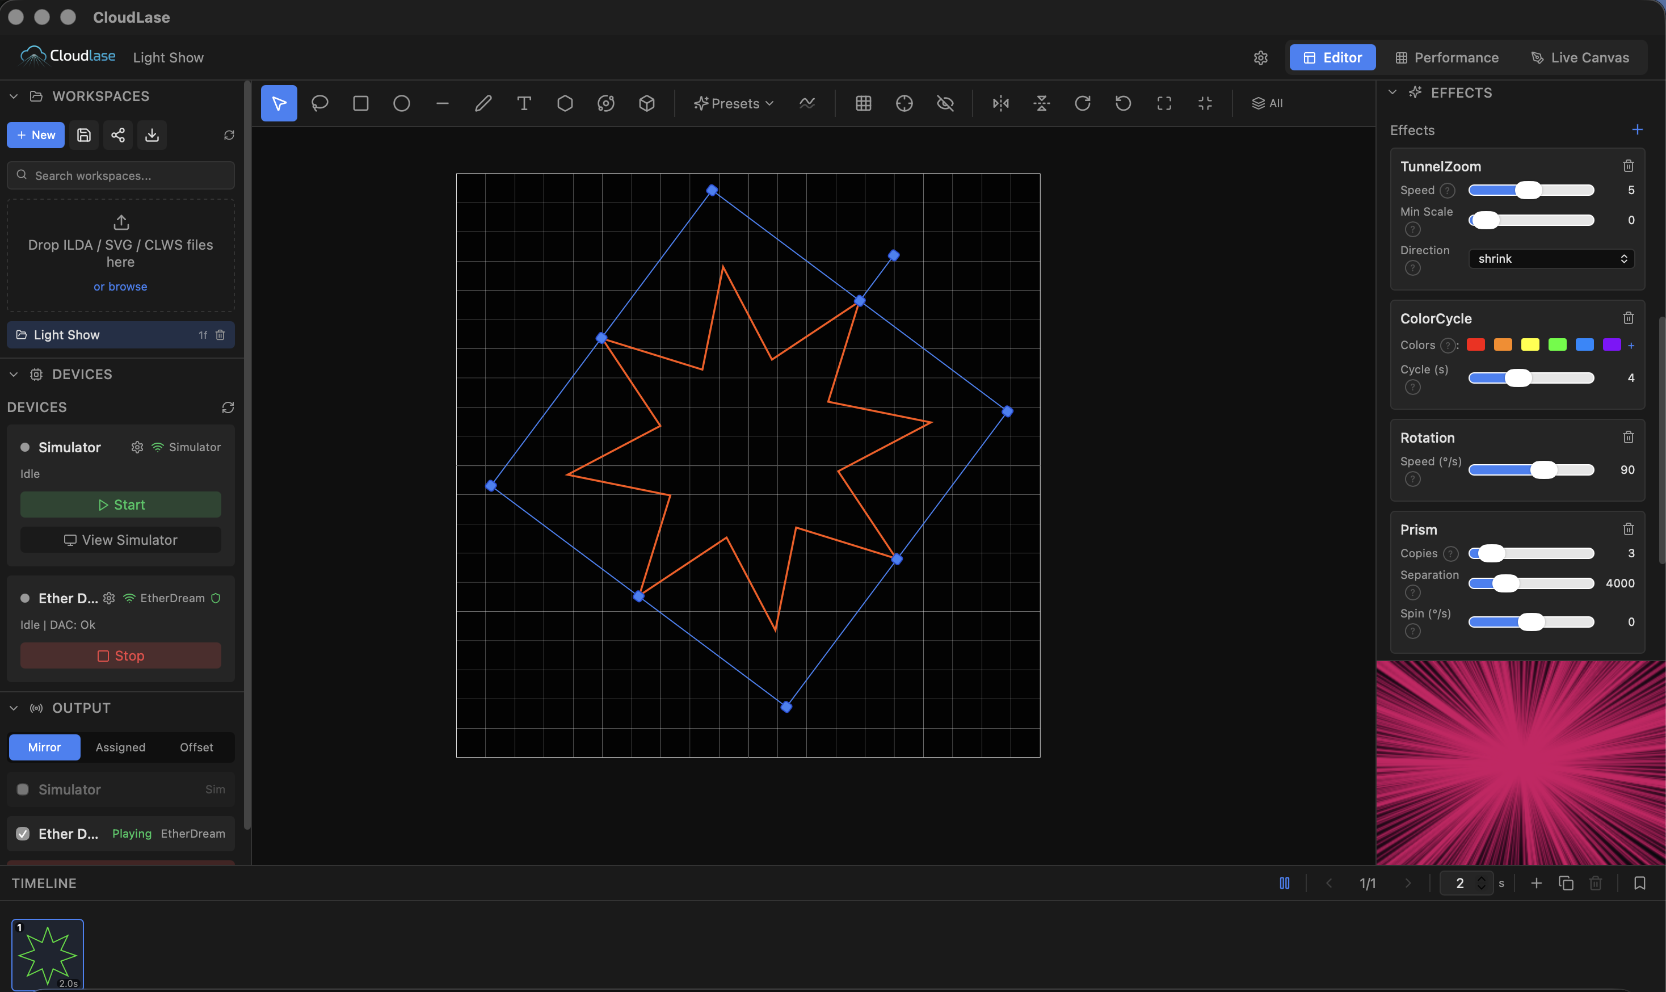
Task: Start the Simulator device
Action: point(120,505)
